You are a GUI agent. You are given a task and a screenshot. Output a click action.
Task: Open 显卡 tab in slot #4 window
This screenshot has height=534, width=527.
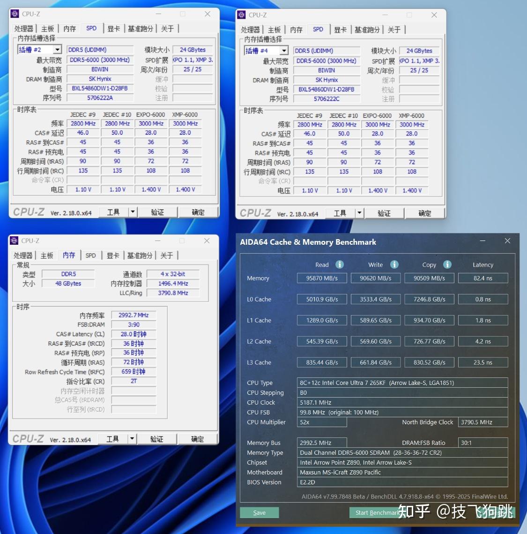pos(340,30)
